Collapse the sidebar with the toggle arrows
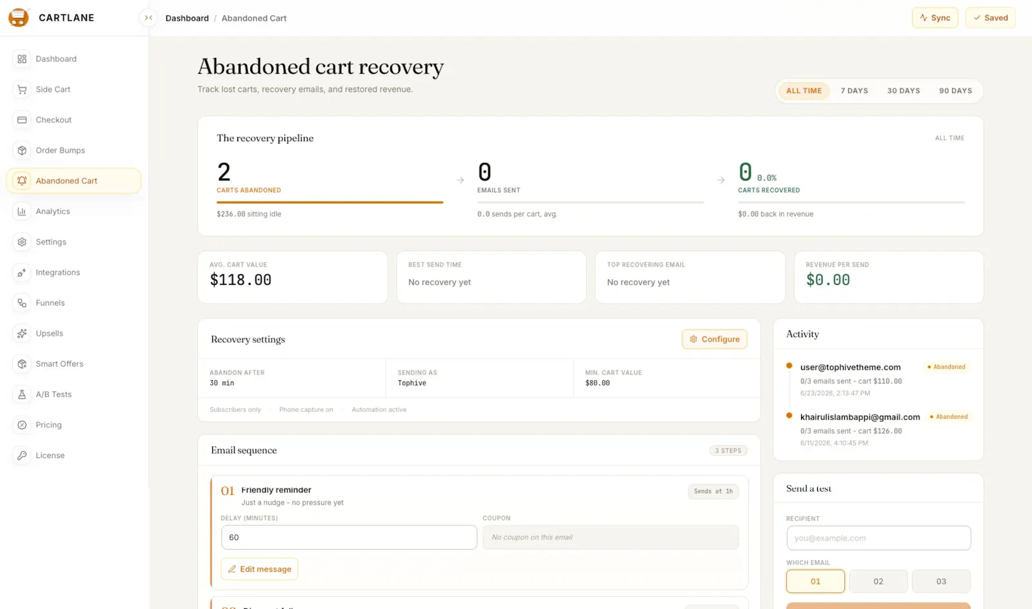The width and height of the screenshot is (1032, 609). (x=148, y=18)
